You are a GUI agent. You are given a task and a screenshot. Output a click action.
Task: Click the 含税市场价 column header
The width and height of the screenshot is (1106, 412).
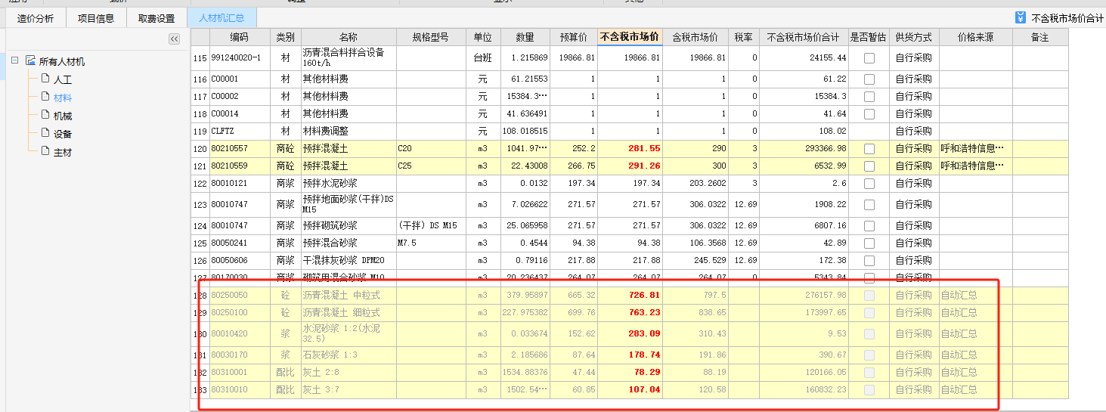pyautogui.click(x=696, y=37)
